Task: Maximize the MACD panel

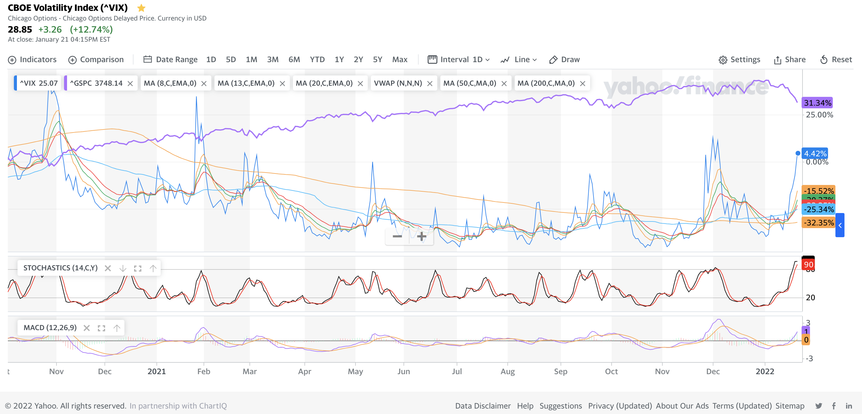Action: pyautogui.click(x=101, y=328)
